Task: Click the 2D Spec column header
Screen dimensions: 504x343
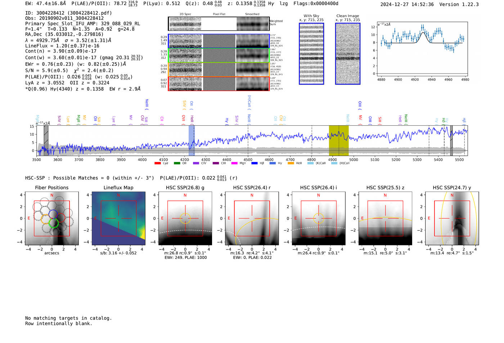Action: pos(185,14)
